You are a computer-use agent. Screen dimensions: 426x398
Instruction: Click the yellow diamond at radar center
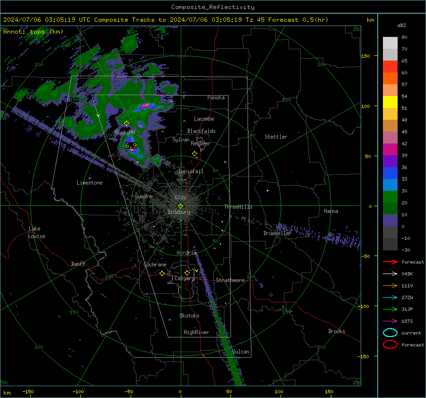(180, 206)
